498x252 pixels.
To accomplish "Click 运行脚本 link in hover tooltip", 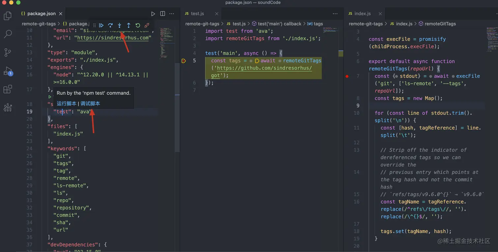I will point(67,104).
